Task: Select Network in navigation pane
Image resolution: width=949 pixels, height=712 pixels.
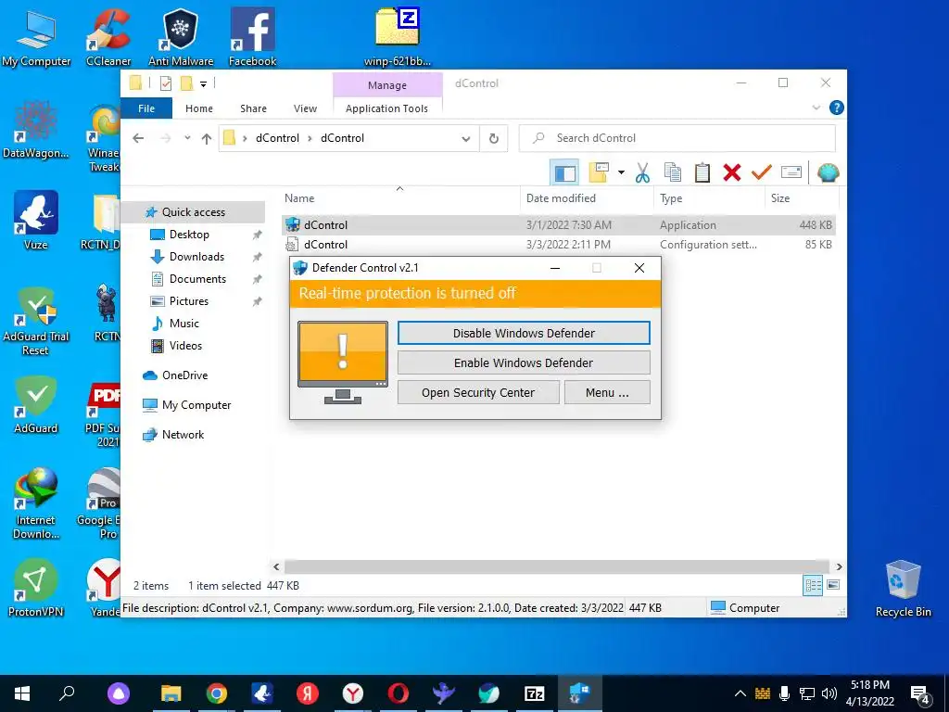Action: (183, 435)
